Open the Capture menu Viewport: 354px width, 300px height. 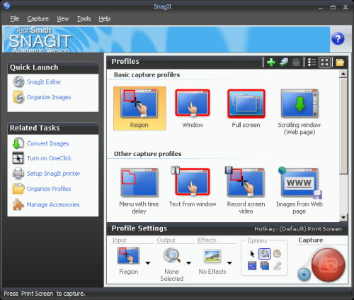click(x=38, y=18)
